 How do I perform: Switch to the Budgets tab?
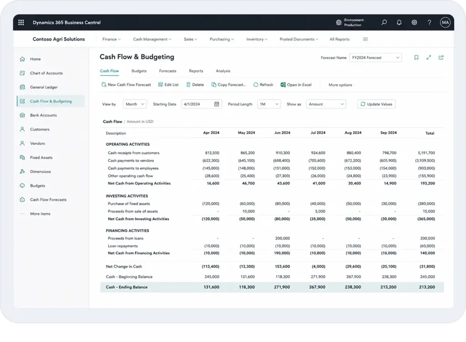point(139,71)
